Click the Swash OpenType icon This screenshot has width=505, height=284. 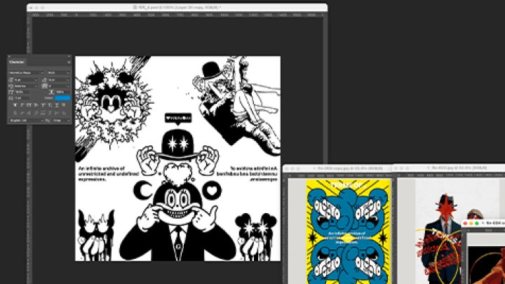click(x=36, y=113)
